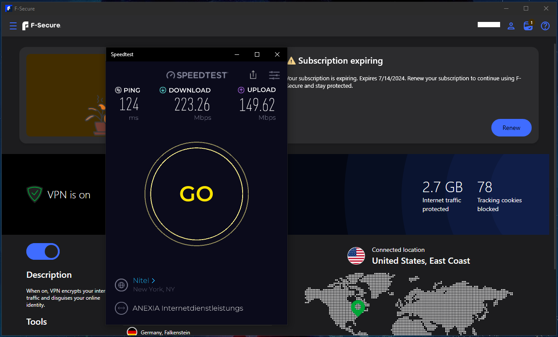Click the plant illustration thumbnail
The image size is (558, 337).
tap(66, 96)
